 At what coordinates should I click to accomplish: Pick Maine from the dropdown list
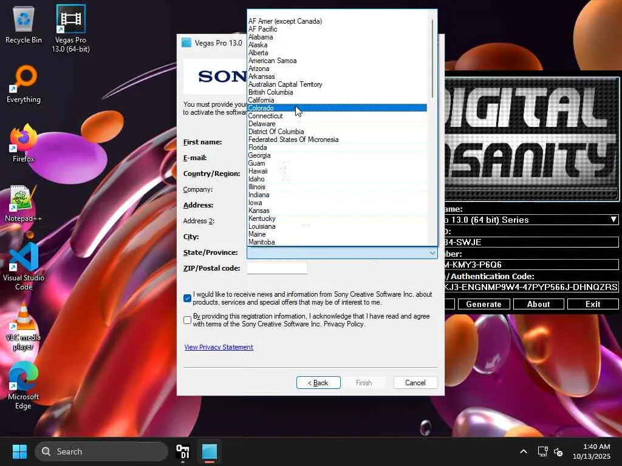[x=337, y=234]
